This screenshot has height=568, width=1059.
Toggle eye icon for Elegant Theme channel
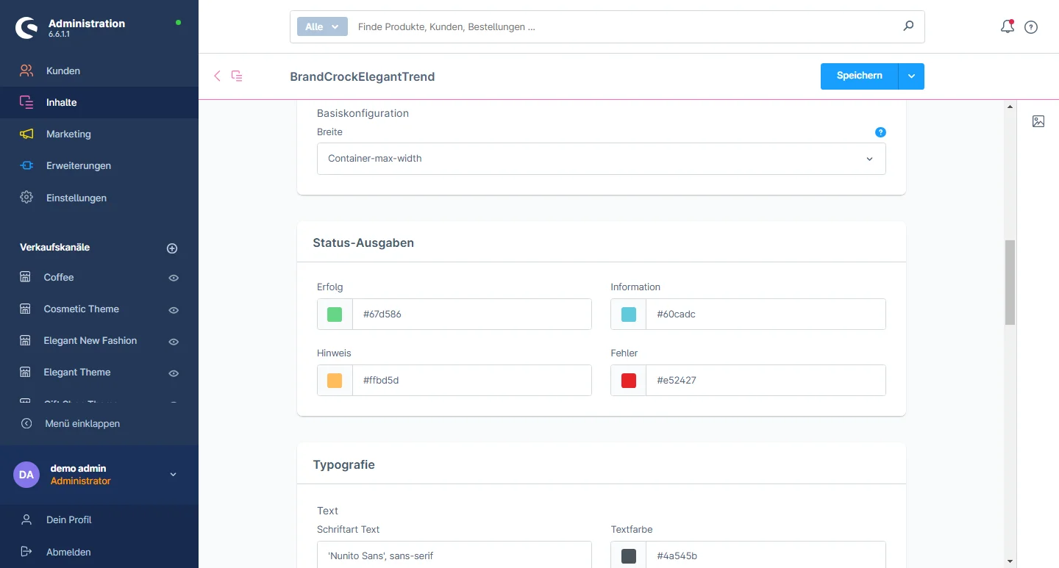point(174,373)
